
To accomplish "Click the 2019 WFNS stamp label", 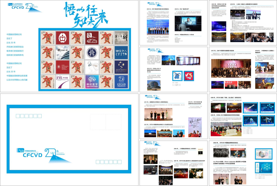I will (x=121, y=67).
